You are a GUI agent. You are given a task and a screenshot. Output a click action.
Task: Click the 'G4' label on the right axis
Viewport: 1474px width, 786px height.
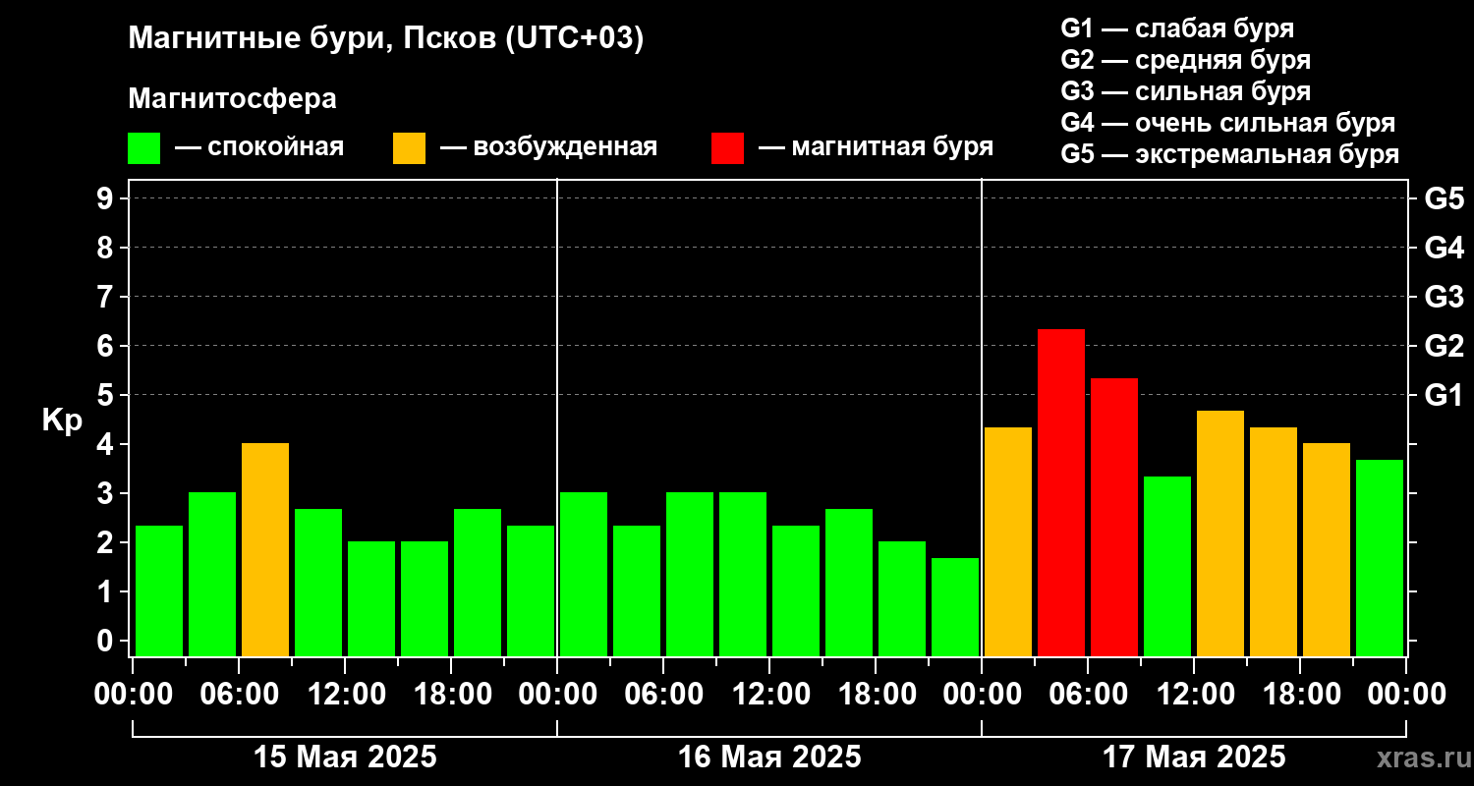(x=1444, y=248)
